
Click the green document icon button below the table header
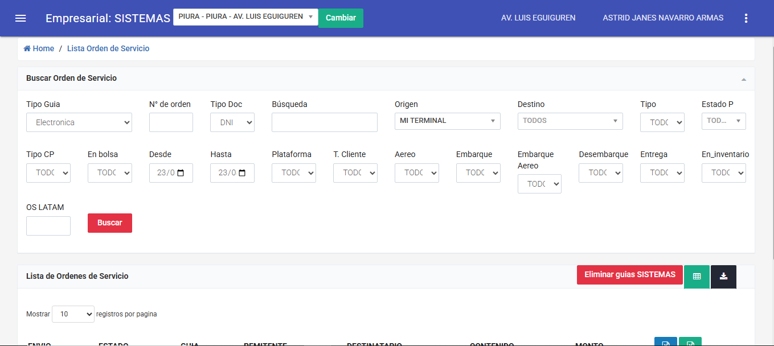coord(690,342)
